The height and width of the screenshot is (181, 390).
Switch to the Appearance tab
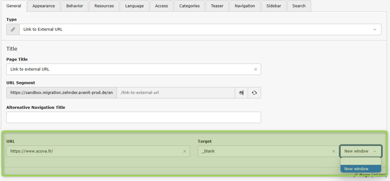[x=43, y=6]
